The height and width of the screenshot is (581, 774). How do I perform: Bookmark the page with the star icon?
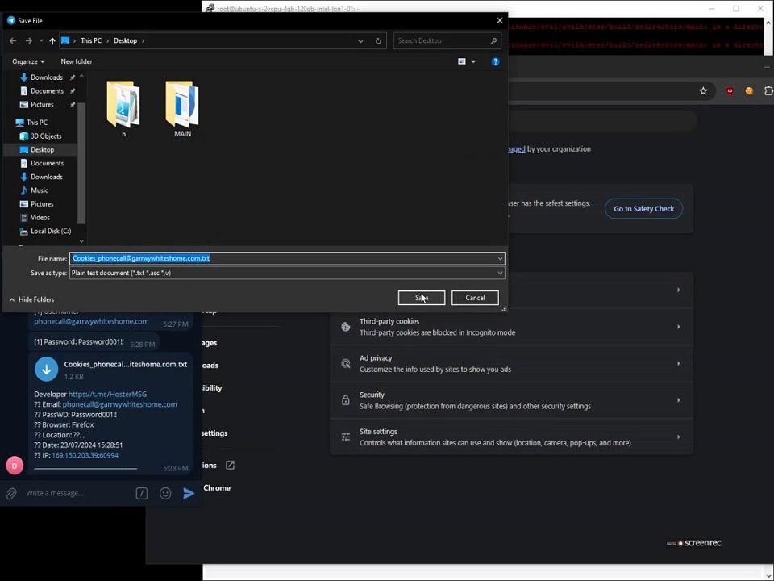pos(703,91)
